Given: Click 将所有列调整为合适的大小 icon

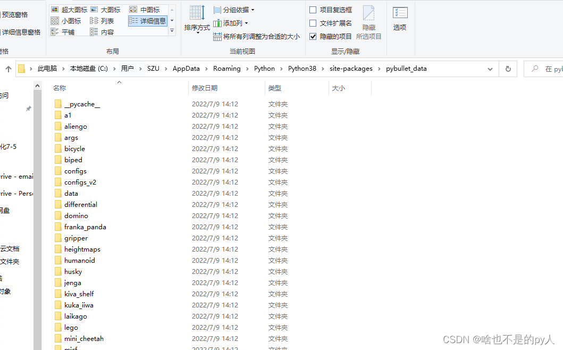Looking at the screenshot, I should pyautogui.click(x=217, y=36).
